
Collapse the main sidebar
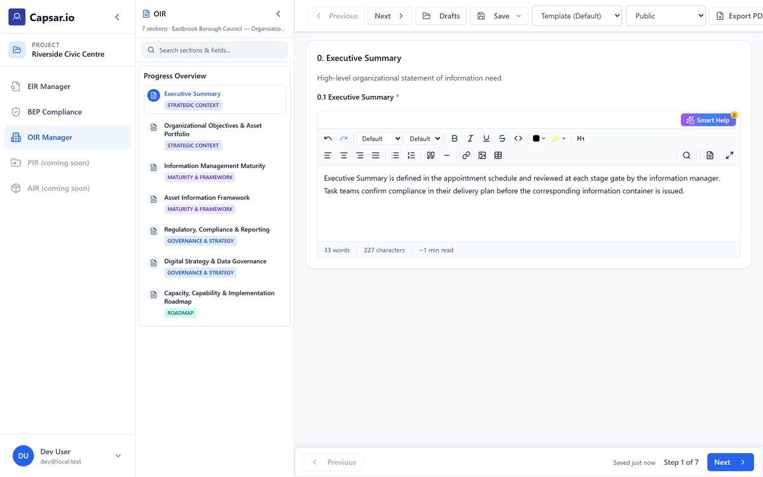tap(117, 17)
